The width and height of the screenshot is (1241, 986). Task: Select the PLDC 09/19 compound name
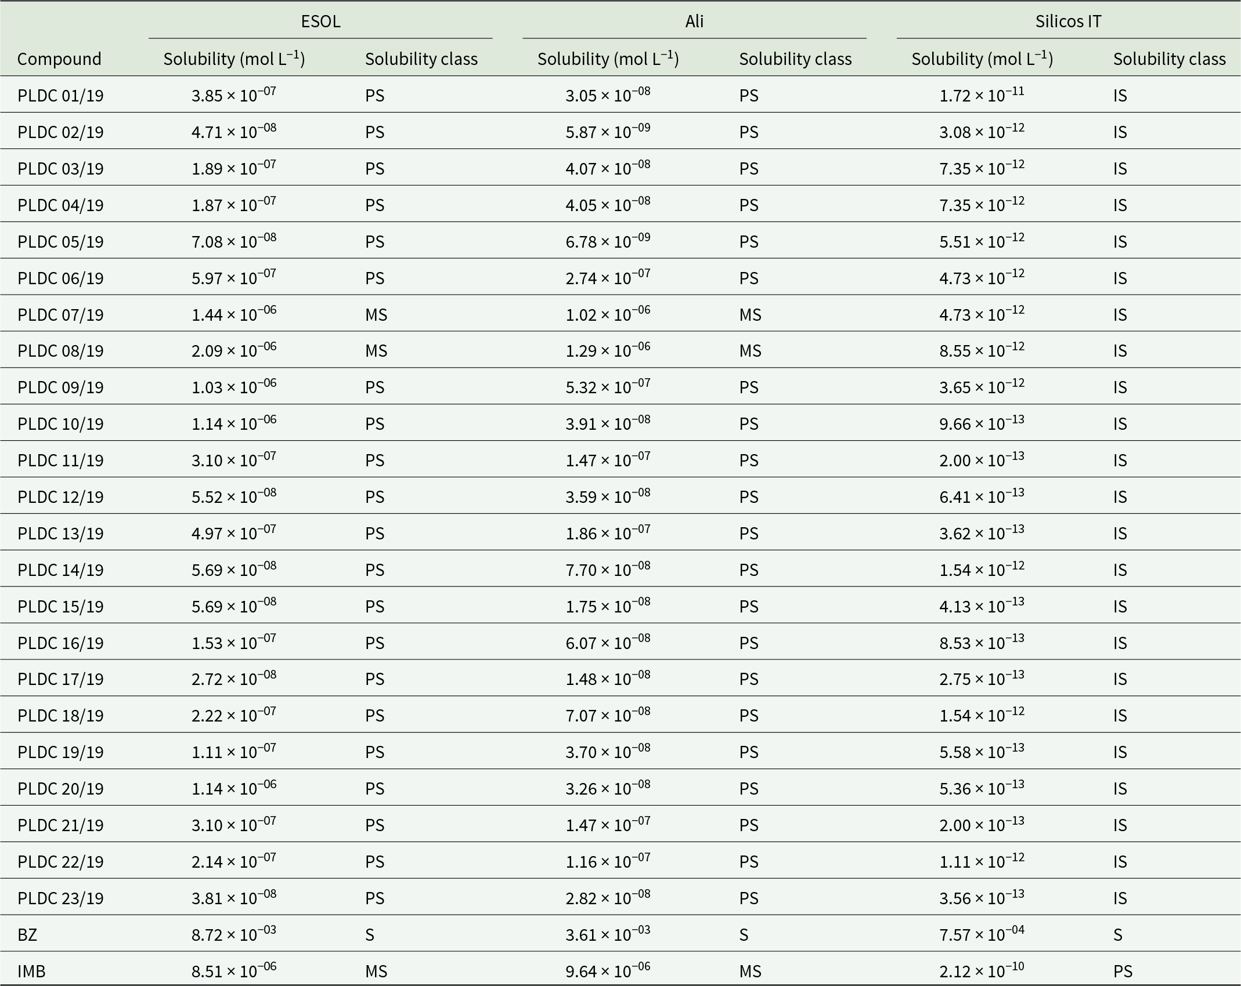[60, 387]
